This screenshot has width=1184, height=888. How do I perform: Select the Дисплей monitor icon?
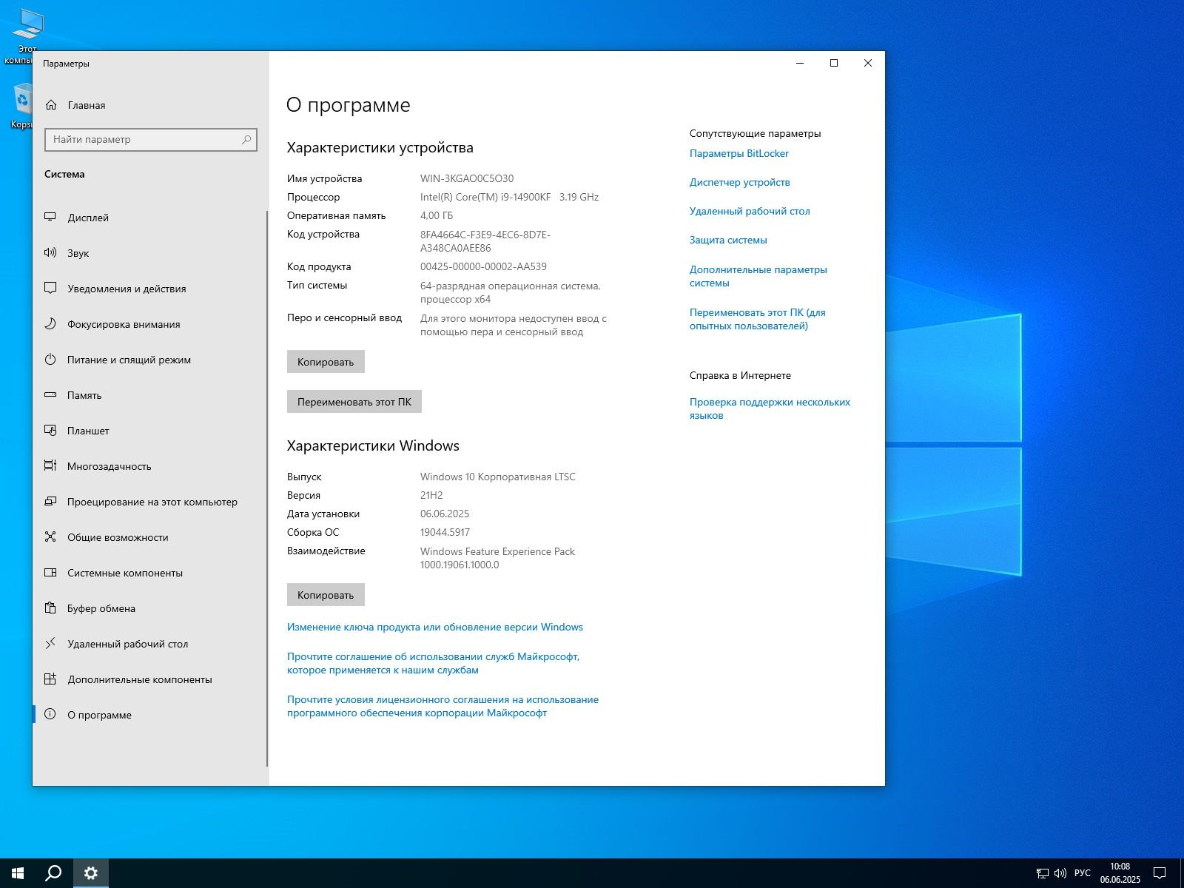point(50,218)
